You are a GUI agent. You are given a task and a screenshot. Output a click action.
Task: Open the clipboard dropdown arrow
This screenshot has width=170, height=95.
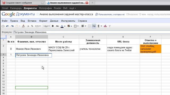(x=19, y=26)
